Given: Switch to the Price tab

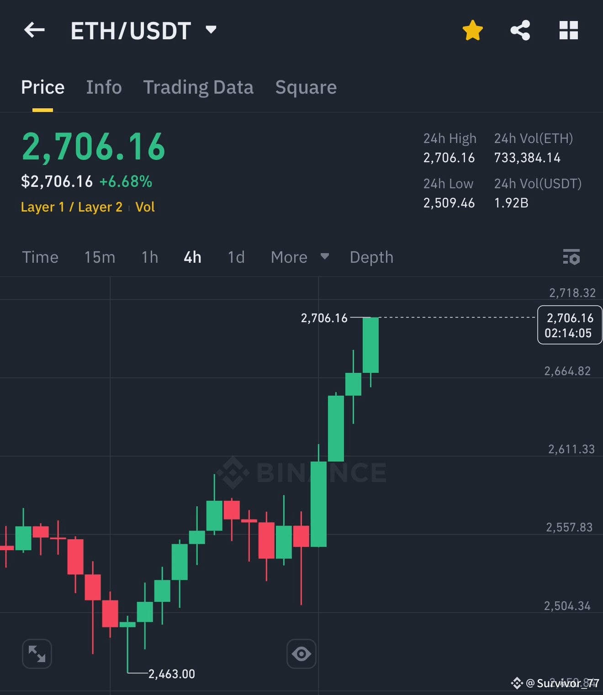Looking at the screenshot, I should [x=43, y=87].
